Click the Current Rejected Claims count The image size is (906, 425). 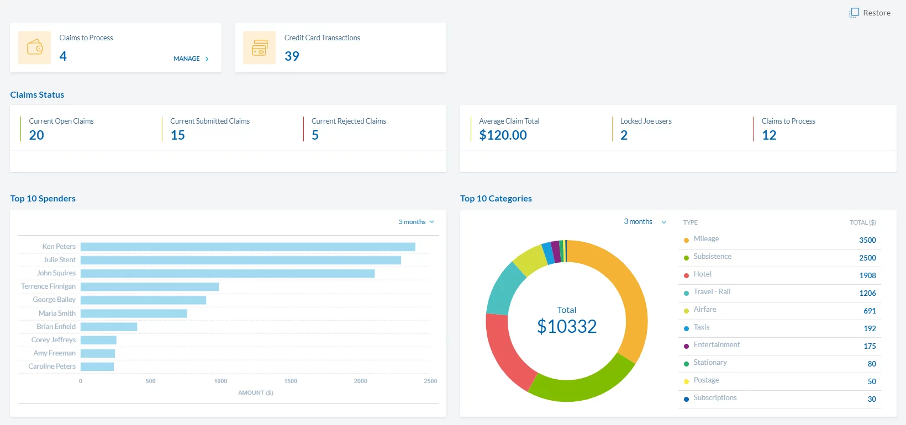click(315, 135)
